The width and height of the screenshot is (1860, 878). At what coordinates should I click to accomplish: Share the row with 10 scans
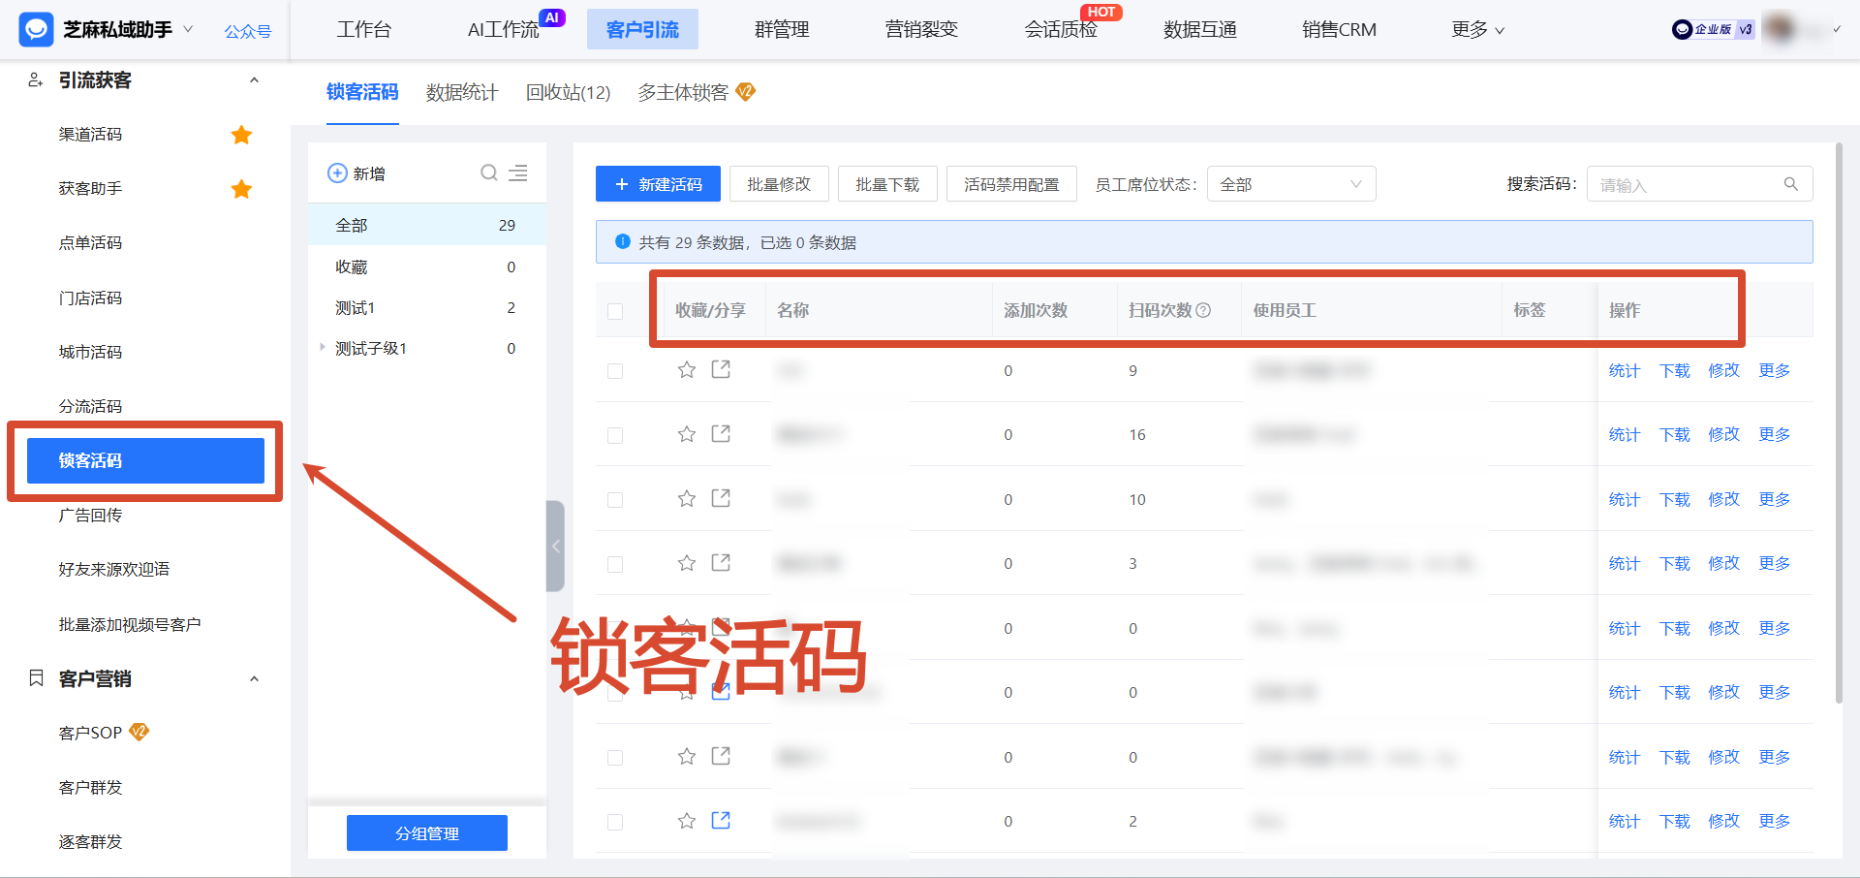pos(721,498)
